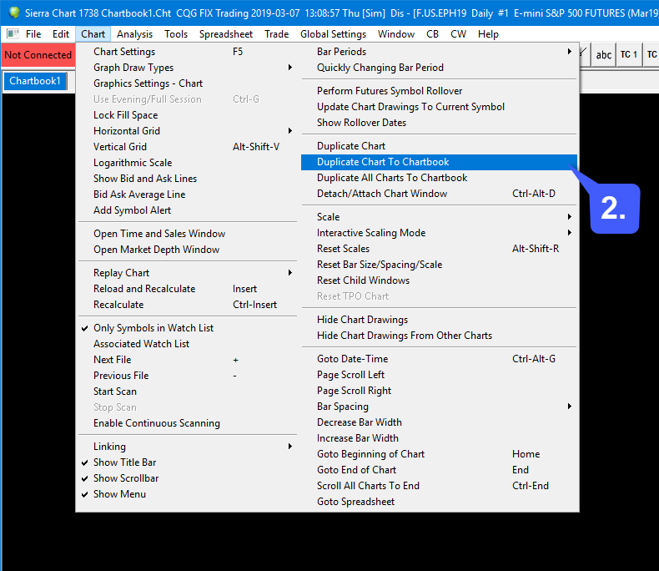The image size is (659, 571).
Task: Open the Help menu
Action: [488, 34]
